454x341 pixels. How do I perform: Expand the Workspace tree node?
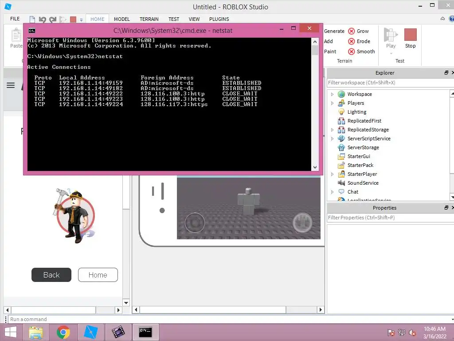pyautogui.click(x=332, y=94)
